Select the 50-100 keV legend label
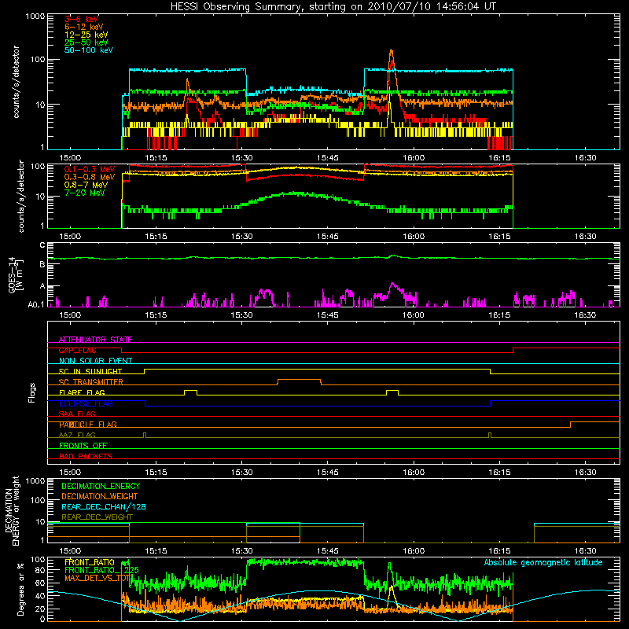The height and width of the screenshot is (629, 629). [x=89, y=50]
